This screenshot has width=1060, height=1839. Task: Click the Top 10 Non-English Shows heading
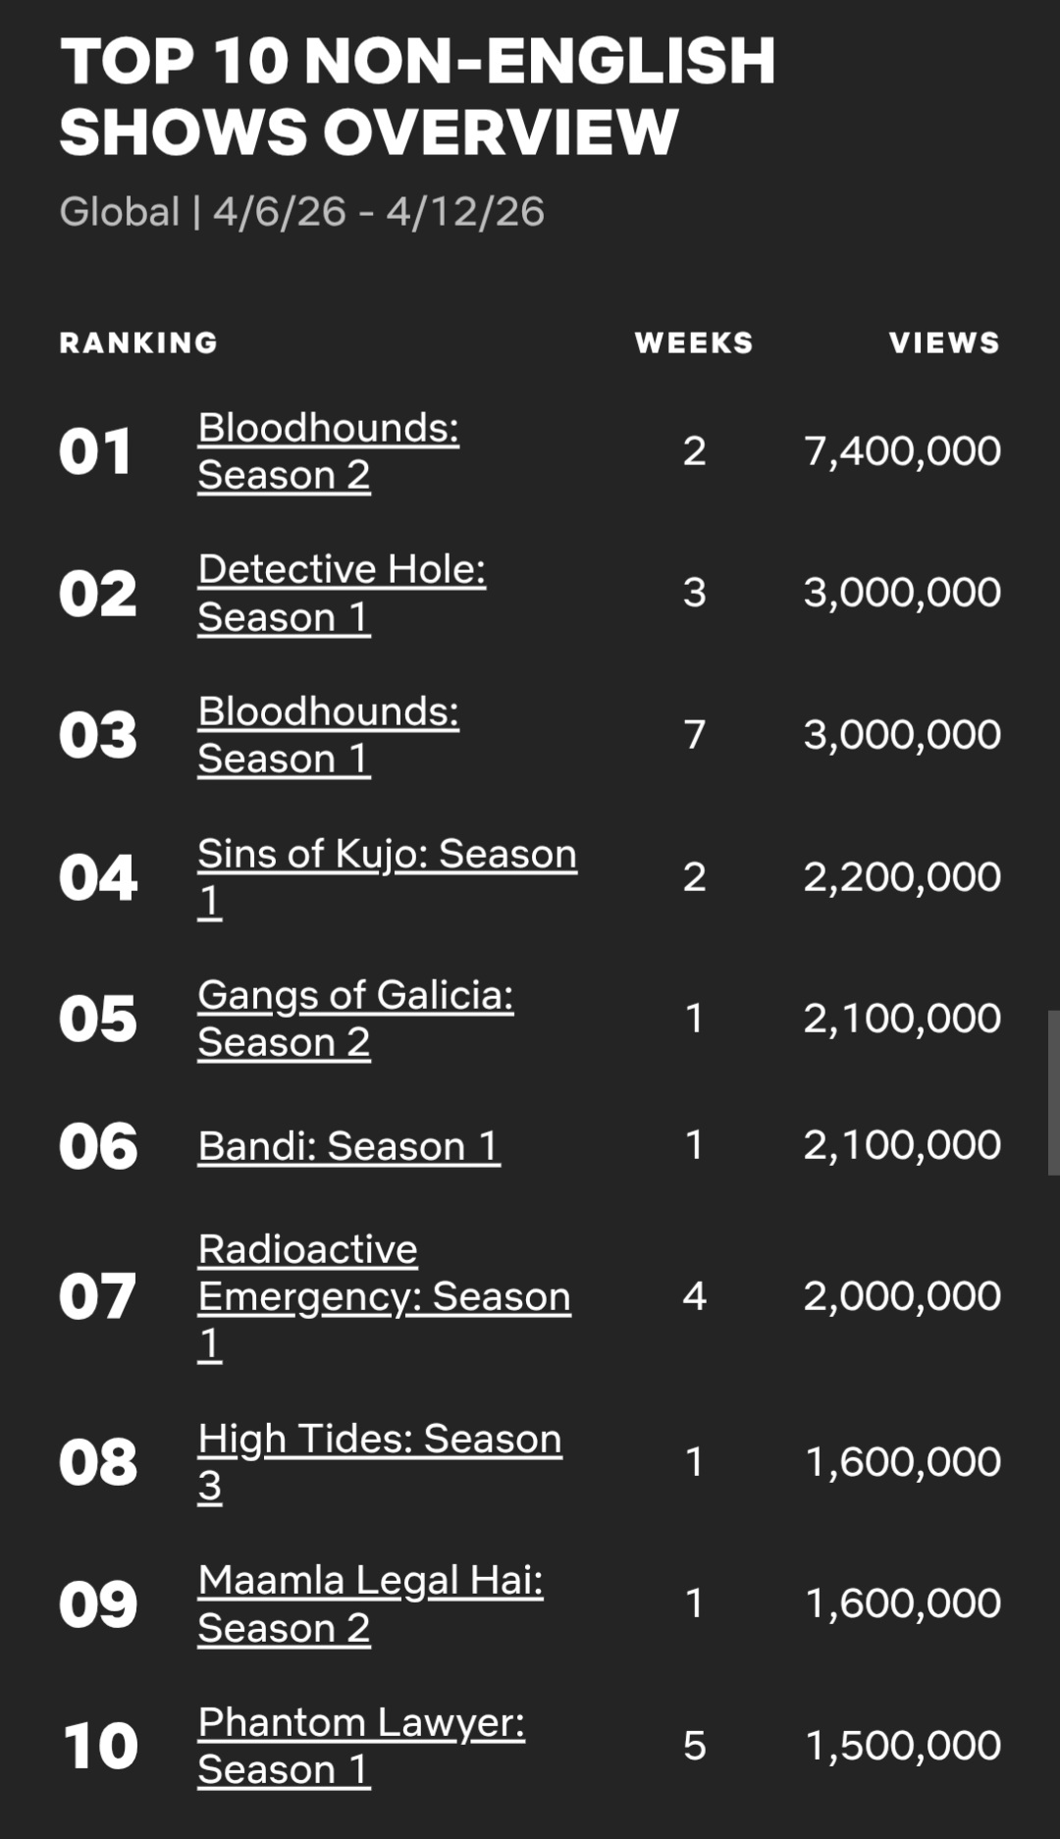(x=417, y=96)
